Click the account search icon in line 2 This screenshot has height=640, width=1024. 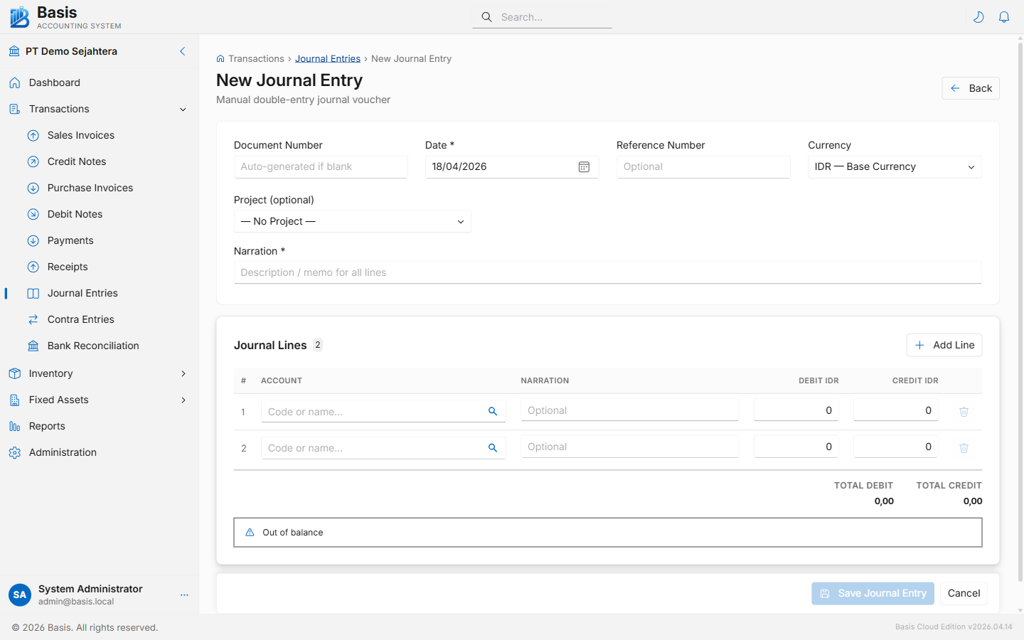point(493,448)
